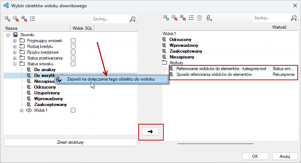Select Uzupełniony in the left tree

(47, 93)
